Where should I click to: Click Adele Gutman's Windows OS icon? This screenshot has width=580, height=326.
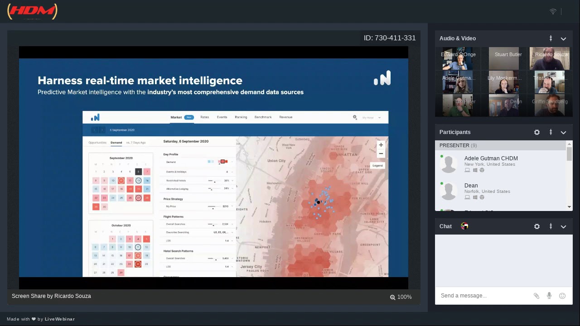(475, 170)
